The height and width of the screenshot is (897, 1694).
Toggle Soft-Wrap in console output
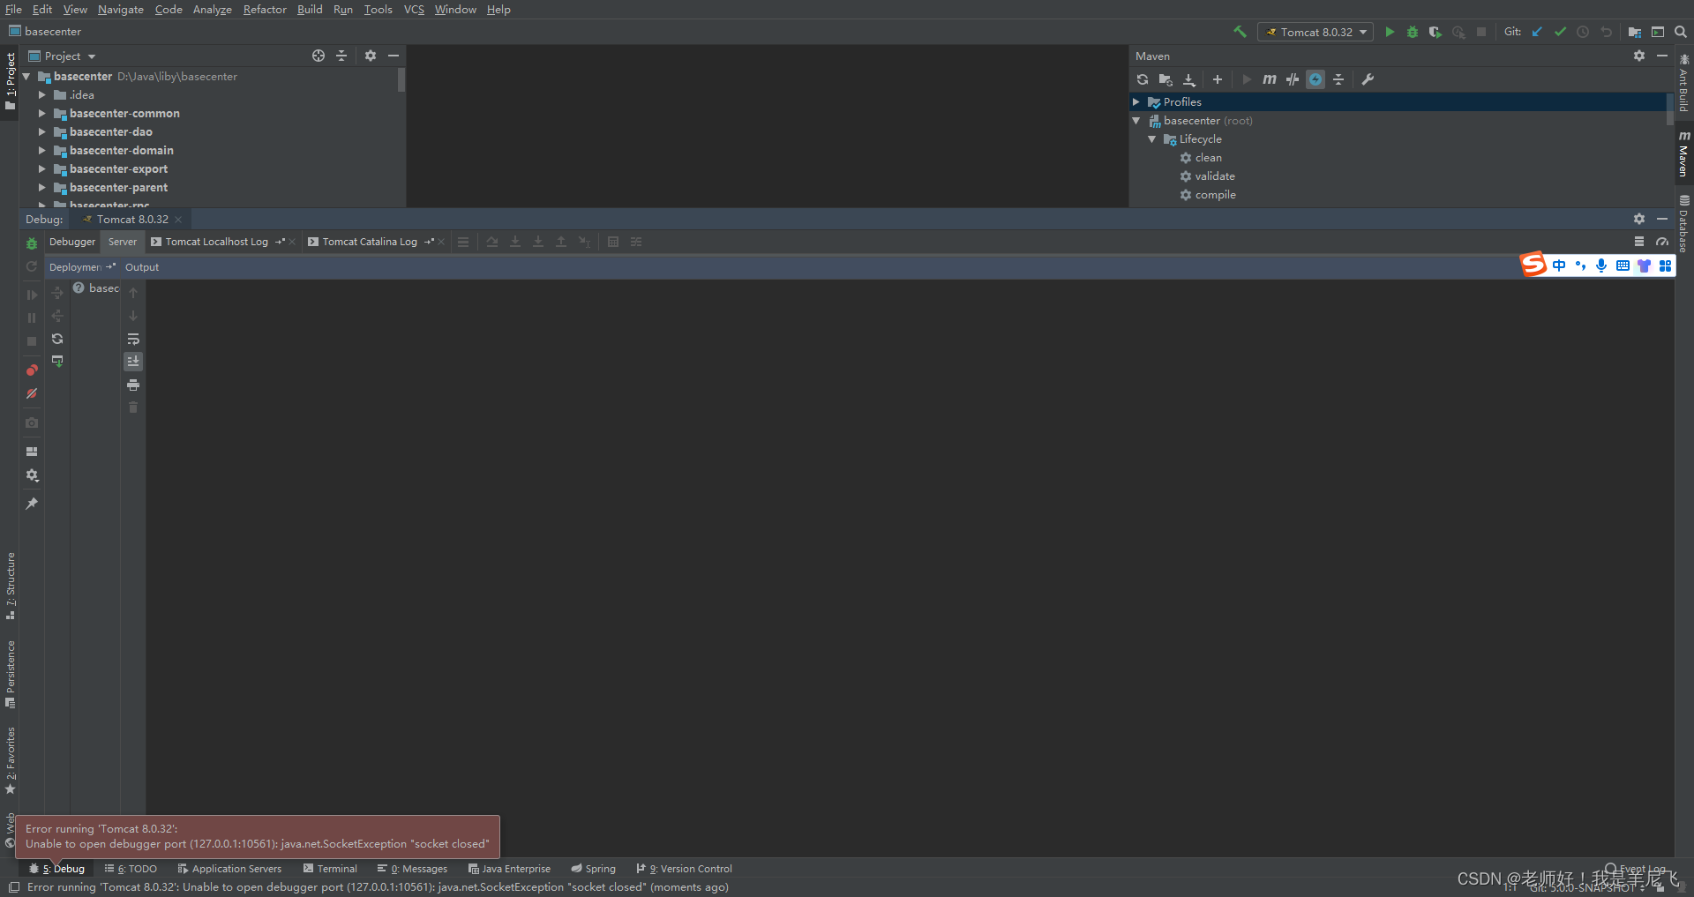tap(133, 339)
